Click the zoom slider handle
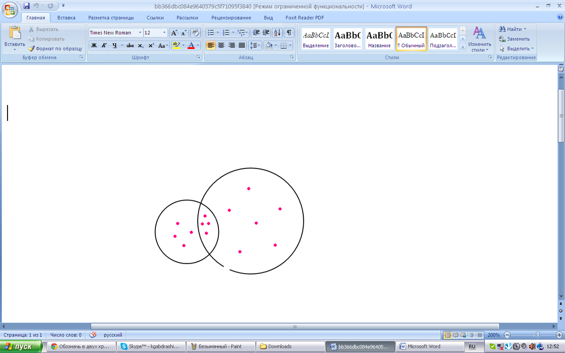Viewport: 565px width, 353px height. 537,335
